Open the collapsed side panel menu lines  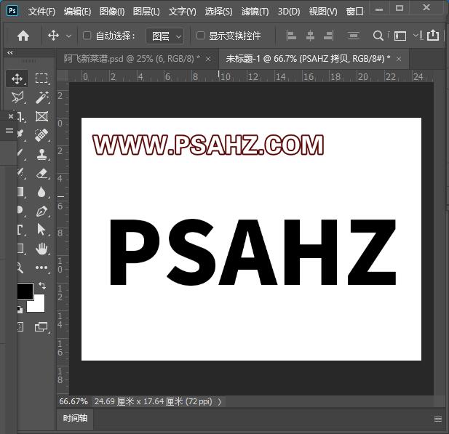coord(9,130)
